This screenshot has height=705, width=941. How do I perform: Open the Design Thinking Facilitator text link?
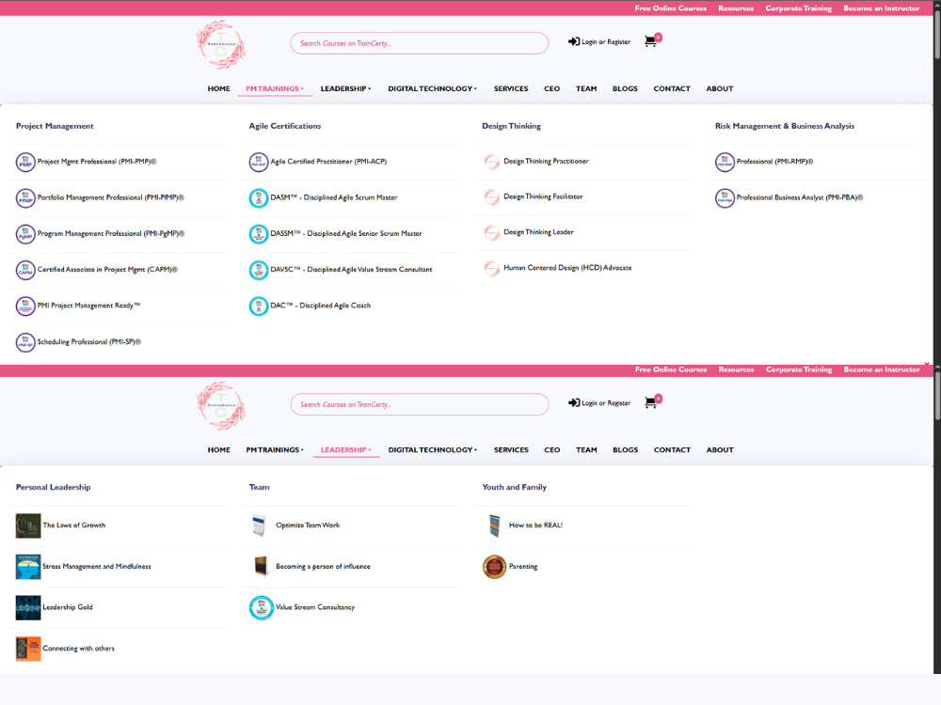tap(543, 196)
